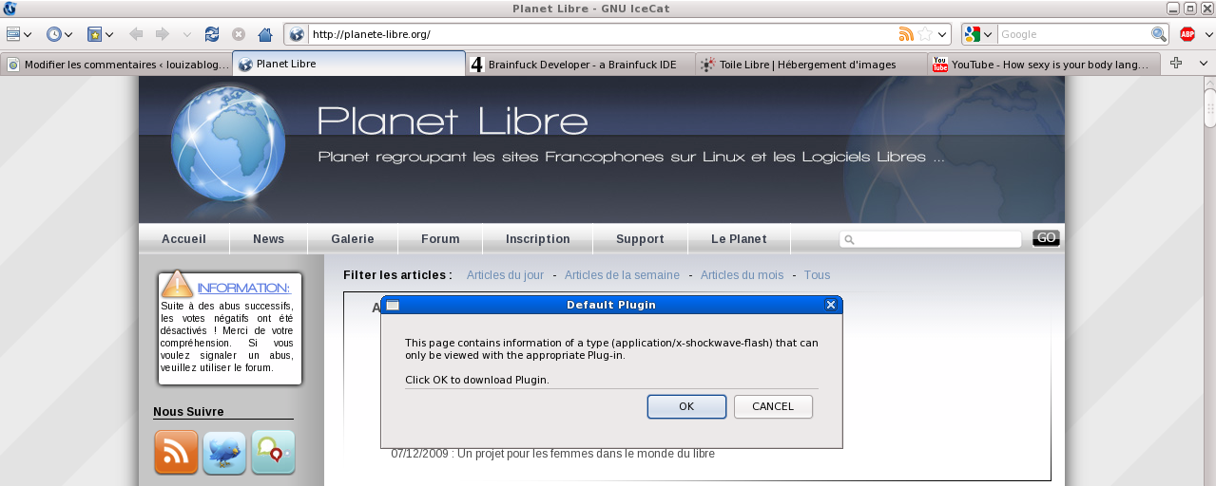The width and height of the screenshot is (1216, 486).
Task: Click the IceCat logo in title bar
Action: [10, 9]
